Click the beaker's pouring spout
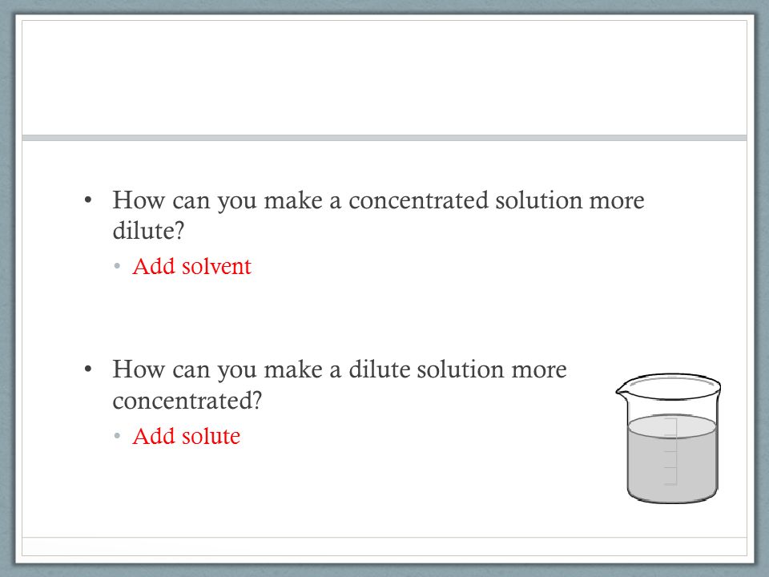 coord(621,389)
